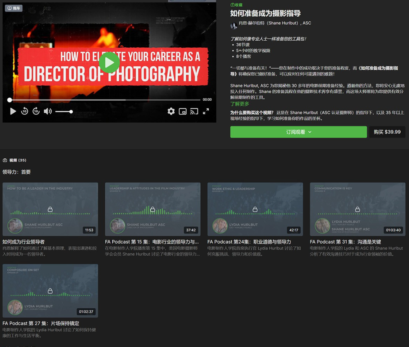Enable picture-in-picture mode
409x347 pixels.
pos(182,112)
